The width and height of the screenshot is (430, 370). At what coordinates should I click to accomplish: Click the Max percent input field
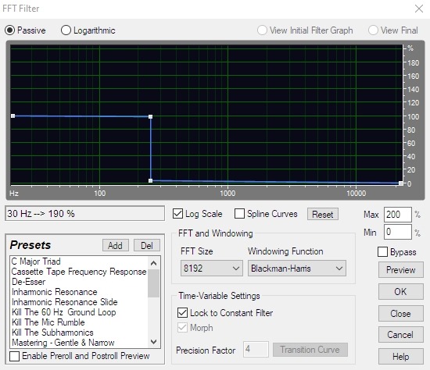(x=398, y=215)
